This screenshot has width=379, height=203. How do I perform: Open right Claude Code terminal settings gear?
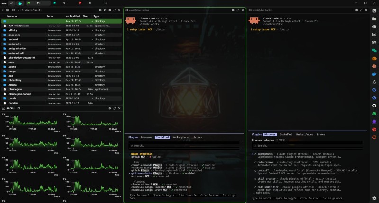[356, 10]
